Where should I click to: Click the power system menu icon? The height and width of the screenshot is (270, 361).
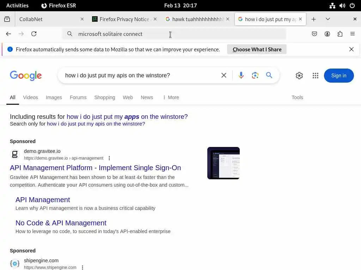[352, 6]
